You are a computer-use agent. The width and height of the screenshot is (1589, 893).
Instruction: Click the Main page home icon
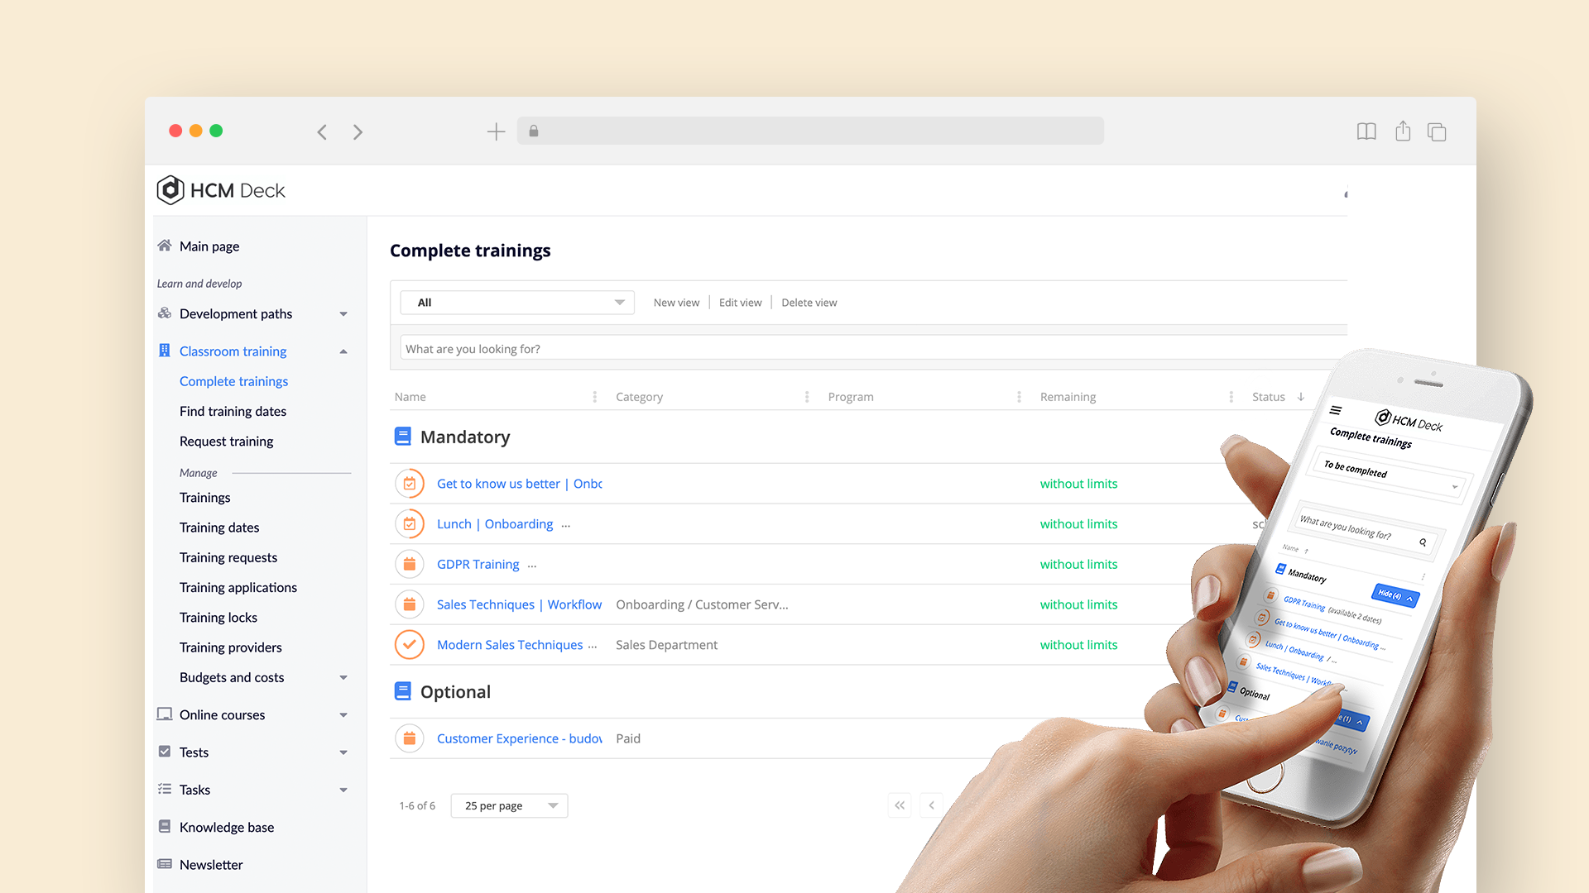pos(165,246)
